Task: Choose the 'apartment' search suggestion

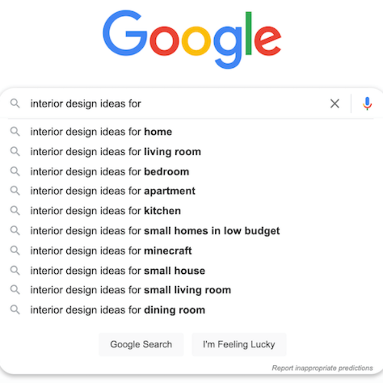Action: pyautogui.click(x=113, y=191)
